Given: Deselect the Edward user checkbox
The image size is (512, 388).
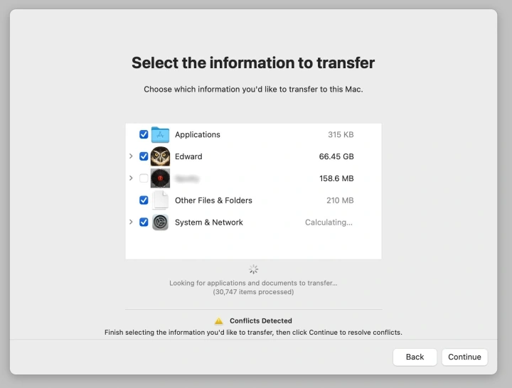Looking at the screenshot, I should pyautogui.click(x=144, y=156).
